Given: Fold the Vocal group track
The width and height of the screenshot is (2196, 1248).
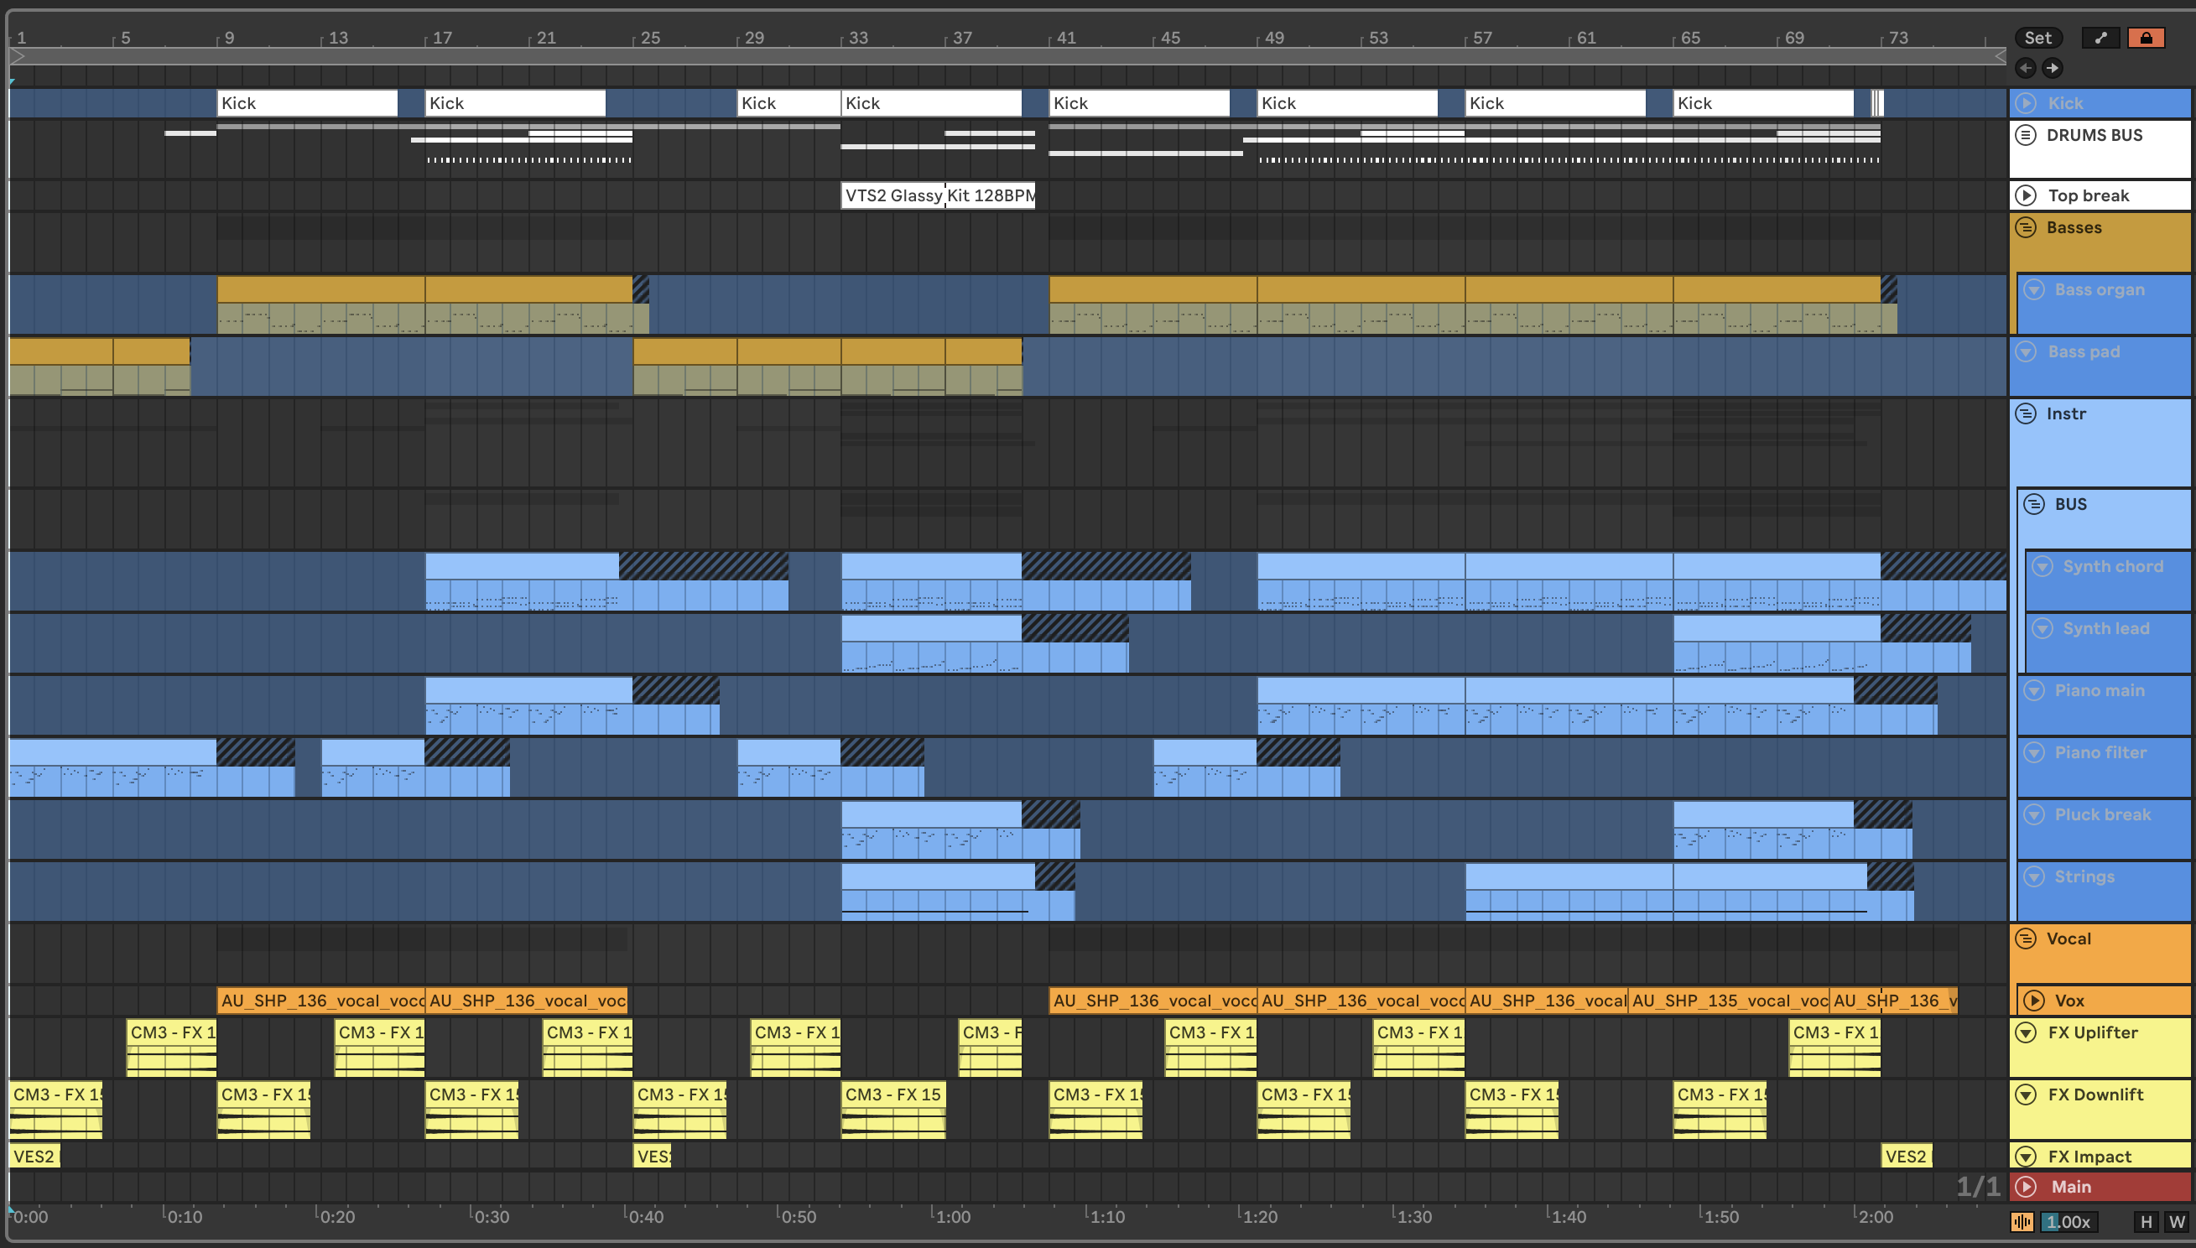Looking at the screenshot, I should coord(2026,939).
